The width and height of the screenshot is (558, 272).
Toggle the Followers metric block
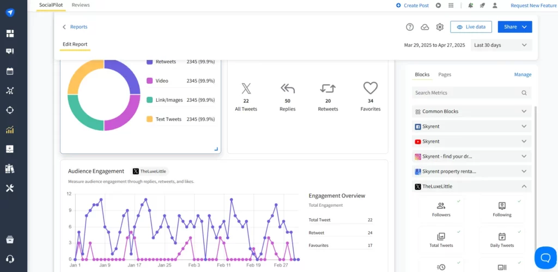(441, 209)
